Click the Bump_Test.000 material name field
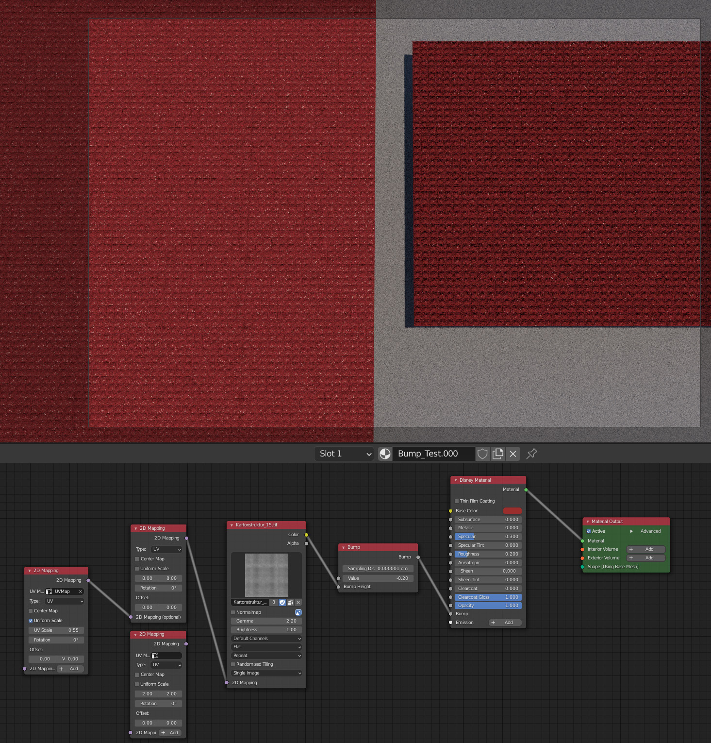 433,454
